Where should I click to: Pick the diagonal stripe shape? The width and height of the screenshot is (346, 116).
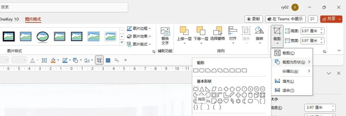coord(232,95)
